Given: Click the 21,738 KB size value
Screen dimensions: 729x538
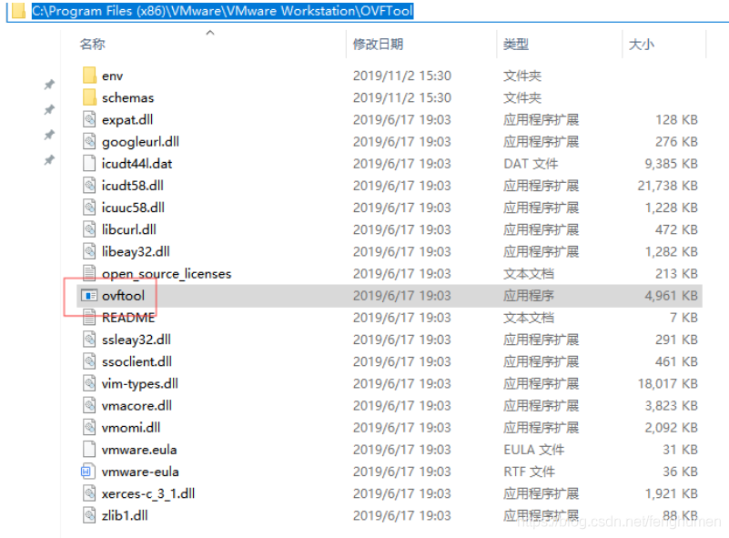Looking at the screenshot, I should pyautogui.click(x=668, y=186).
